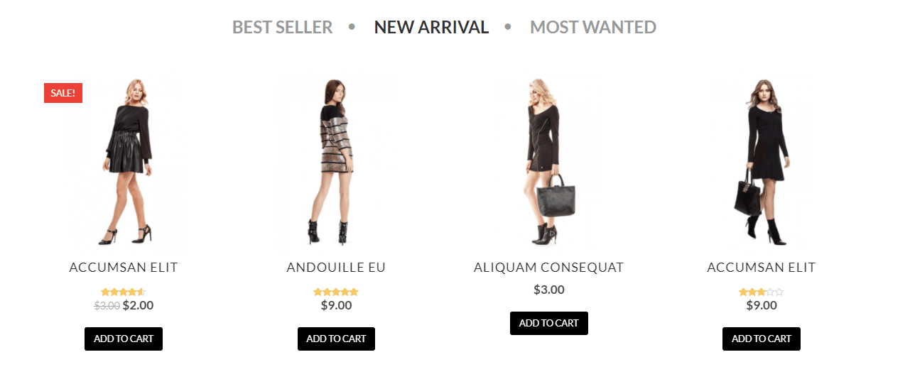Add Aliquam Consequat to cart
Image resolution: width=910 pixels, height=384 pixels.
[x=549, y=323]
